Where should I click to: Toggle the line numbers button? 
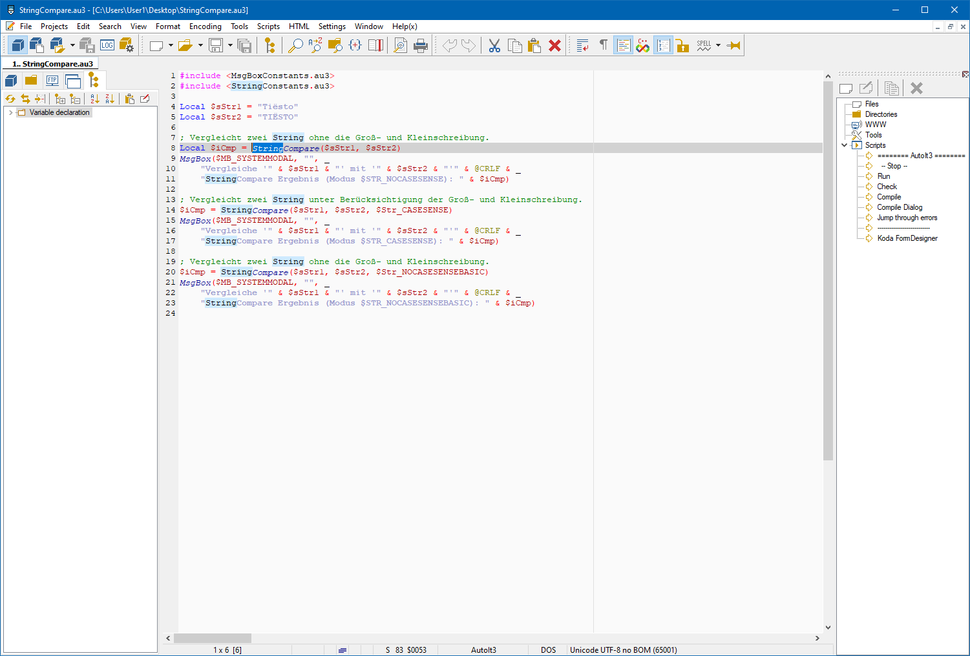click(x=663, y=45)
